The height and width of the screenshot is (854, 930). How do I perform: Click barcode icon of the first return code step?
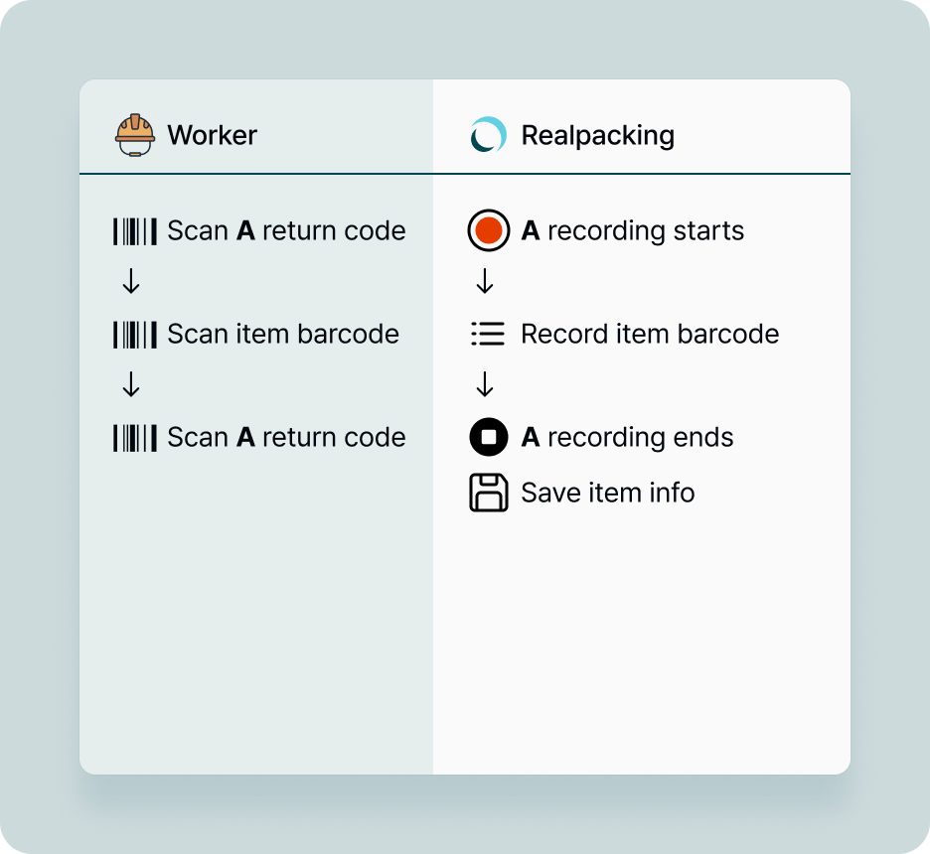pos(135,231)
